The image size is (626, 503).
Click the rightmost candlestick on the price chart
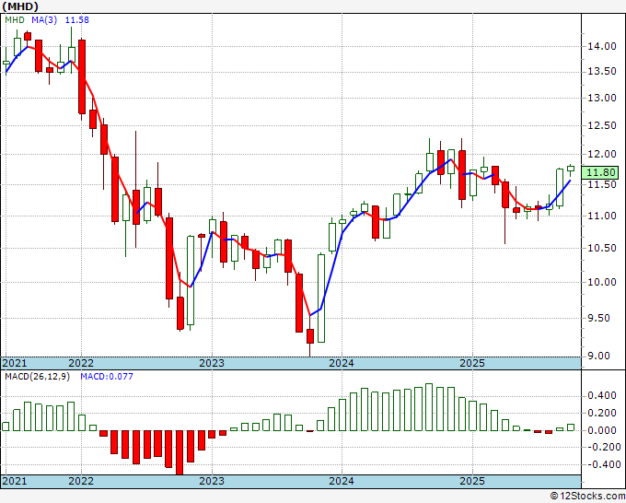(x=571, y=170)
